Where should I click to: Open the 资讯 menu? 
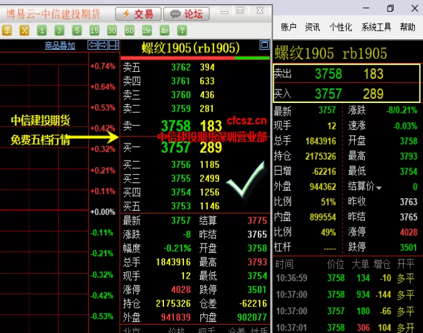pos(313,27)
